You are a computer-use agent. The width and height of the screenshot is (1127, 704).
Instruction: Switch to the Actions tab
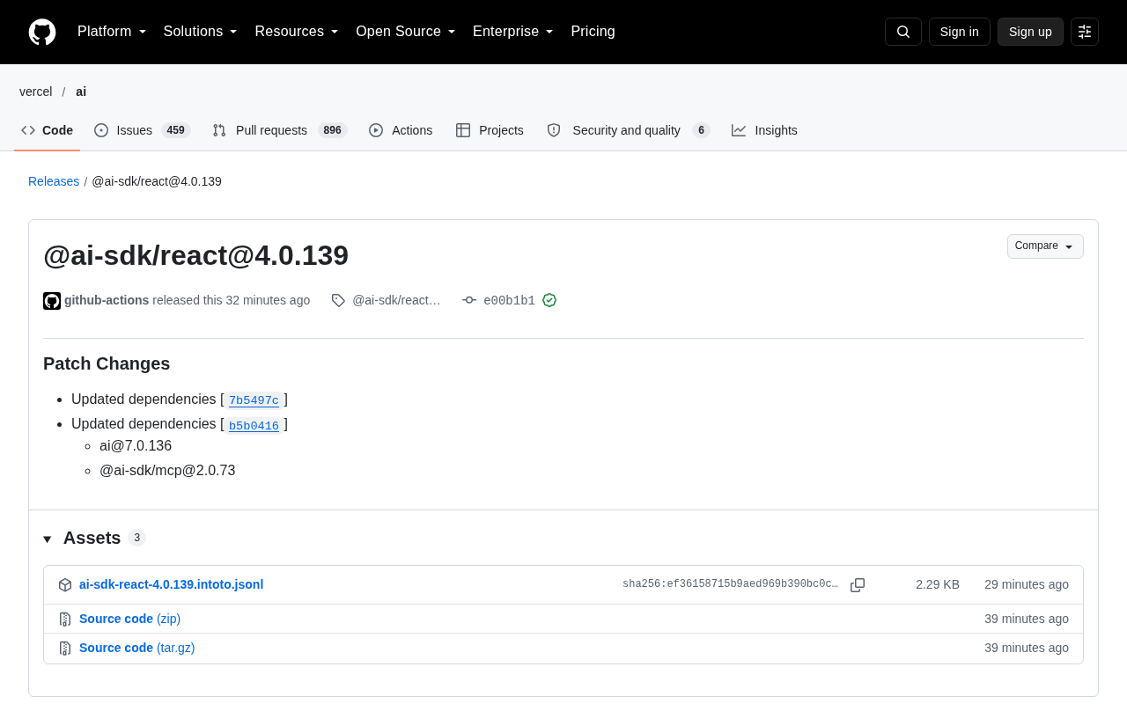tap(401, 130)
